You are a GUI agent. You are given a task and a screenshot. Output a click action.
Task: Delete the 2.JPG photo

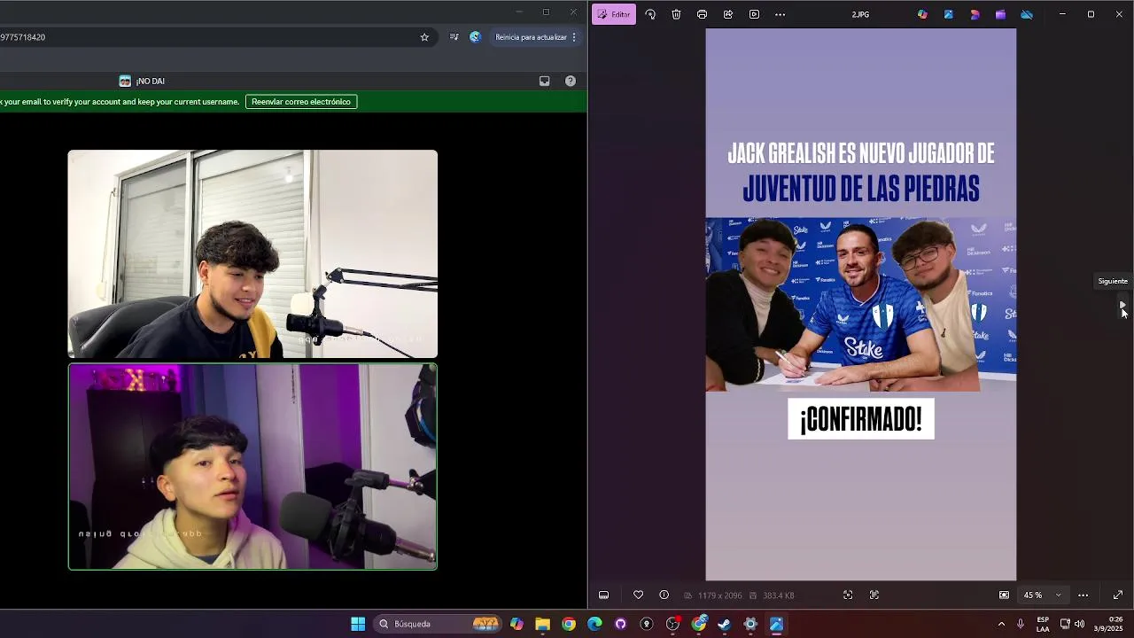[676, 14]
